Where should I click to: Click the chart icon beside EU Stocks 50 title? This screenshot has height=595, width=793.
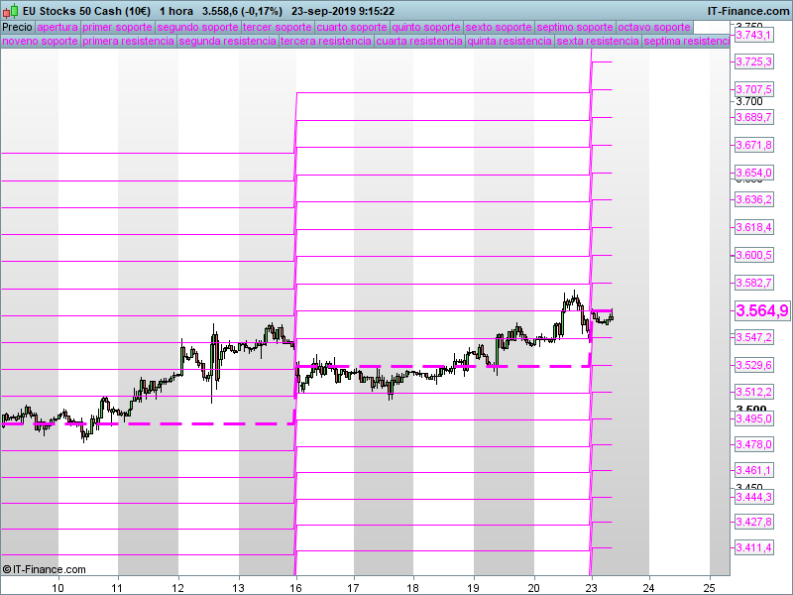pyautogui.click(x=8, y=11)
